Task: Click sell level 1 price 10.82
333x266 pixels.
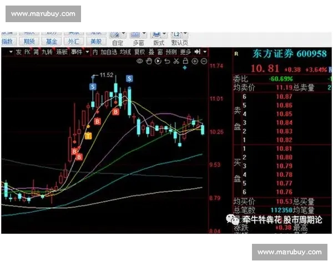Action: [284, 140]
